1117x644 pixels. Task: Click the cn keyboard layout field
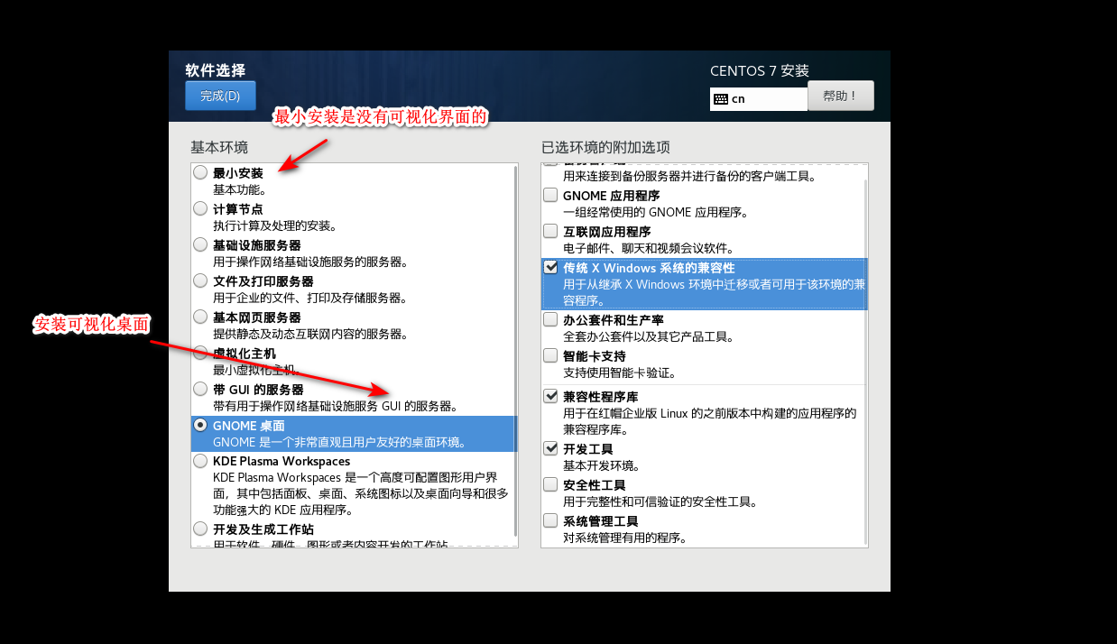click(759, 99)
